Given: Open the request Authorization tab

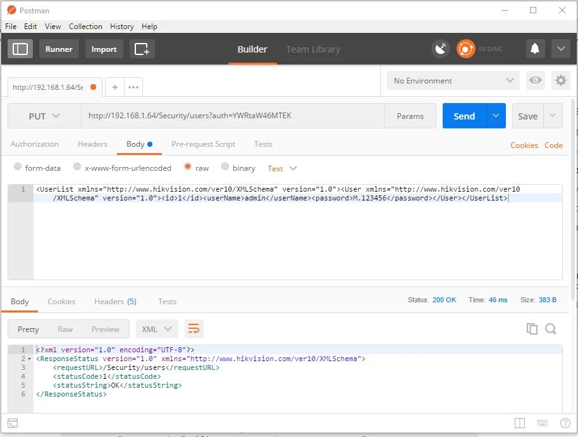Looking at the screenshot, I should (35, 144).
